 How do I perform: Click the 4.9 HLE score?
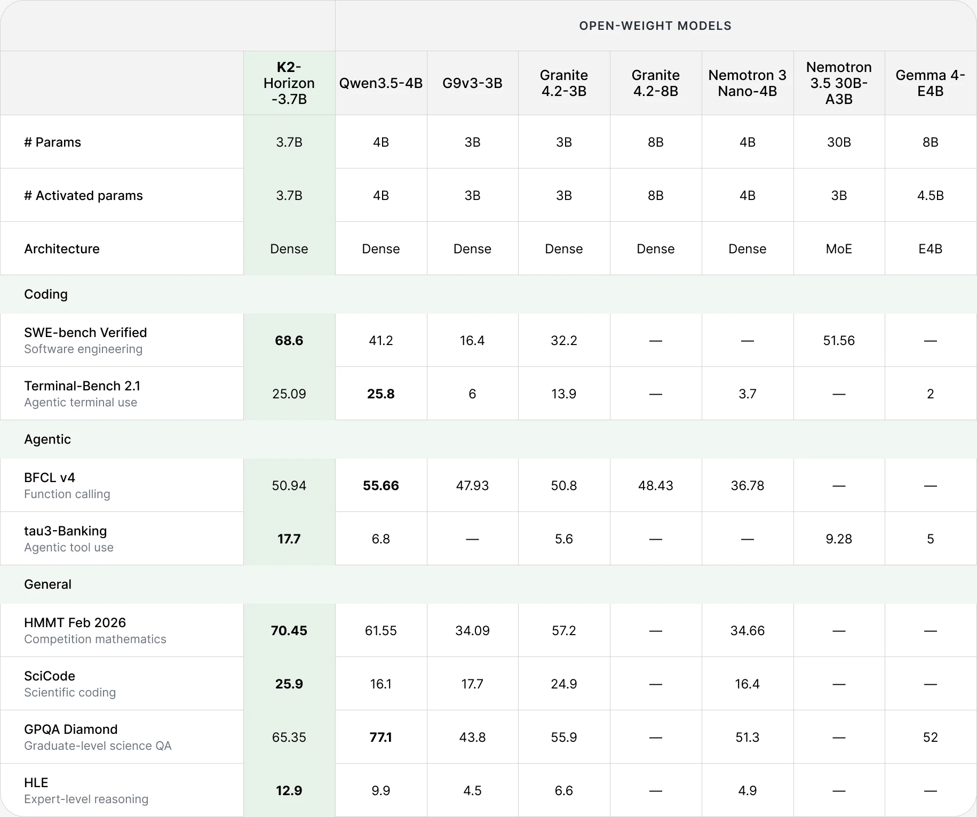coord(748,791)
